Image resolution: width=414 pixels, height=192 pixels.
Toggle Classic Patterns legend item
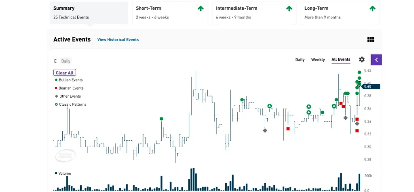(x=70, y=104)
